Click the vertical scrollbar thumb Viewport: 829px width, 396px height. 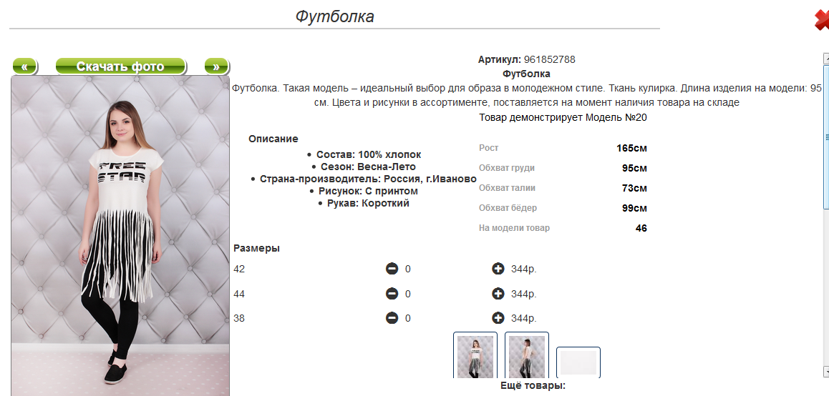coord(826,137)
